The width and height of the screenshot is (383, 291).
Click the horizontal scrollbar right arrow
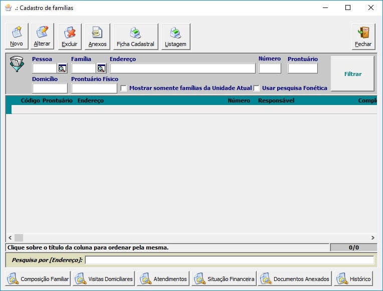372,237
